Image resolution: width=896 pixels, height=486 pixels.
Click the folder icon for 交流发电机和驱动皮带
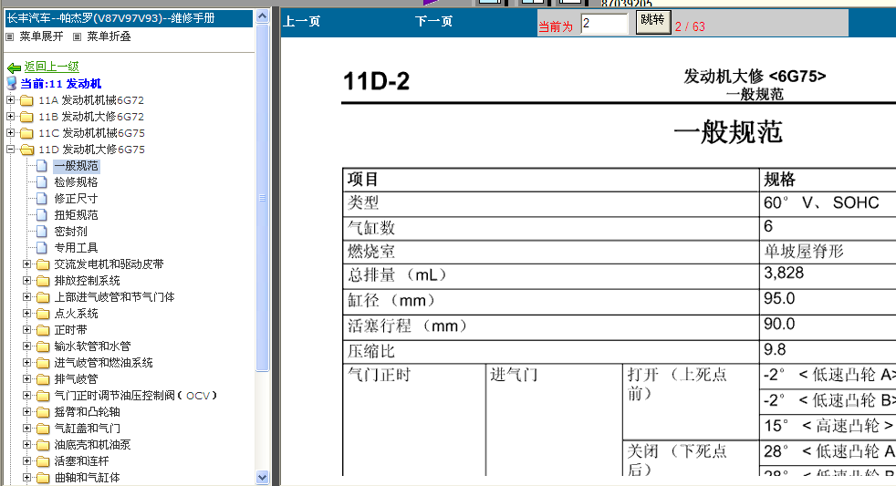(43, 265)
